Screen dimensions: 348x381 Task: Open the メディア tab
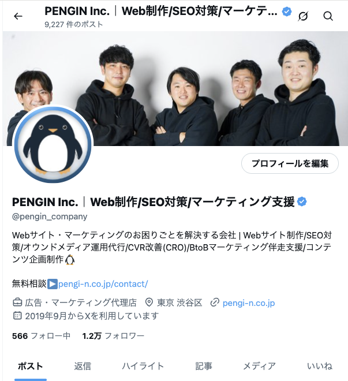[259, 366]
